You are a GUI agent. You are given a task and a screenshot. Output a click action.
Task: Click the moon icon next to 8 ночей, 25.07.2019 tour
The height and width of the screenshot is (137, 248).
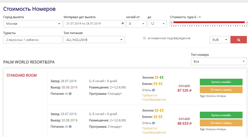[x=90, y=114]
